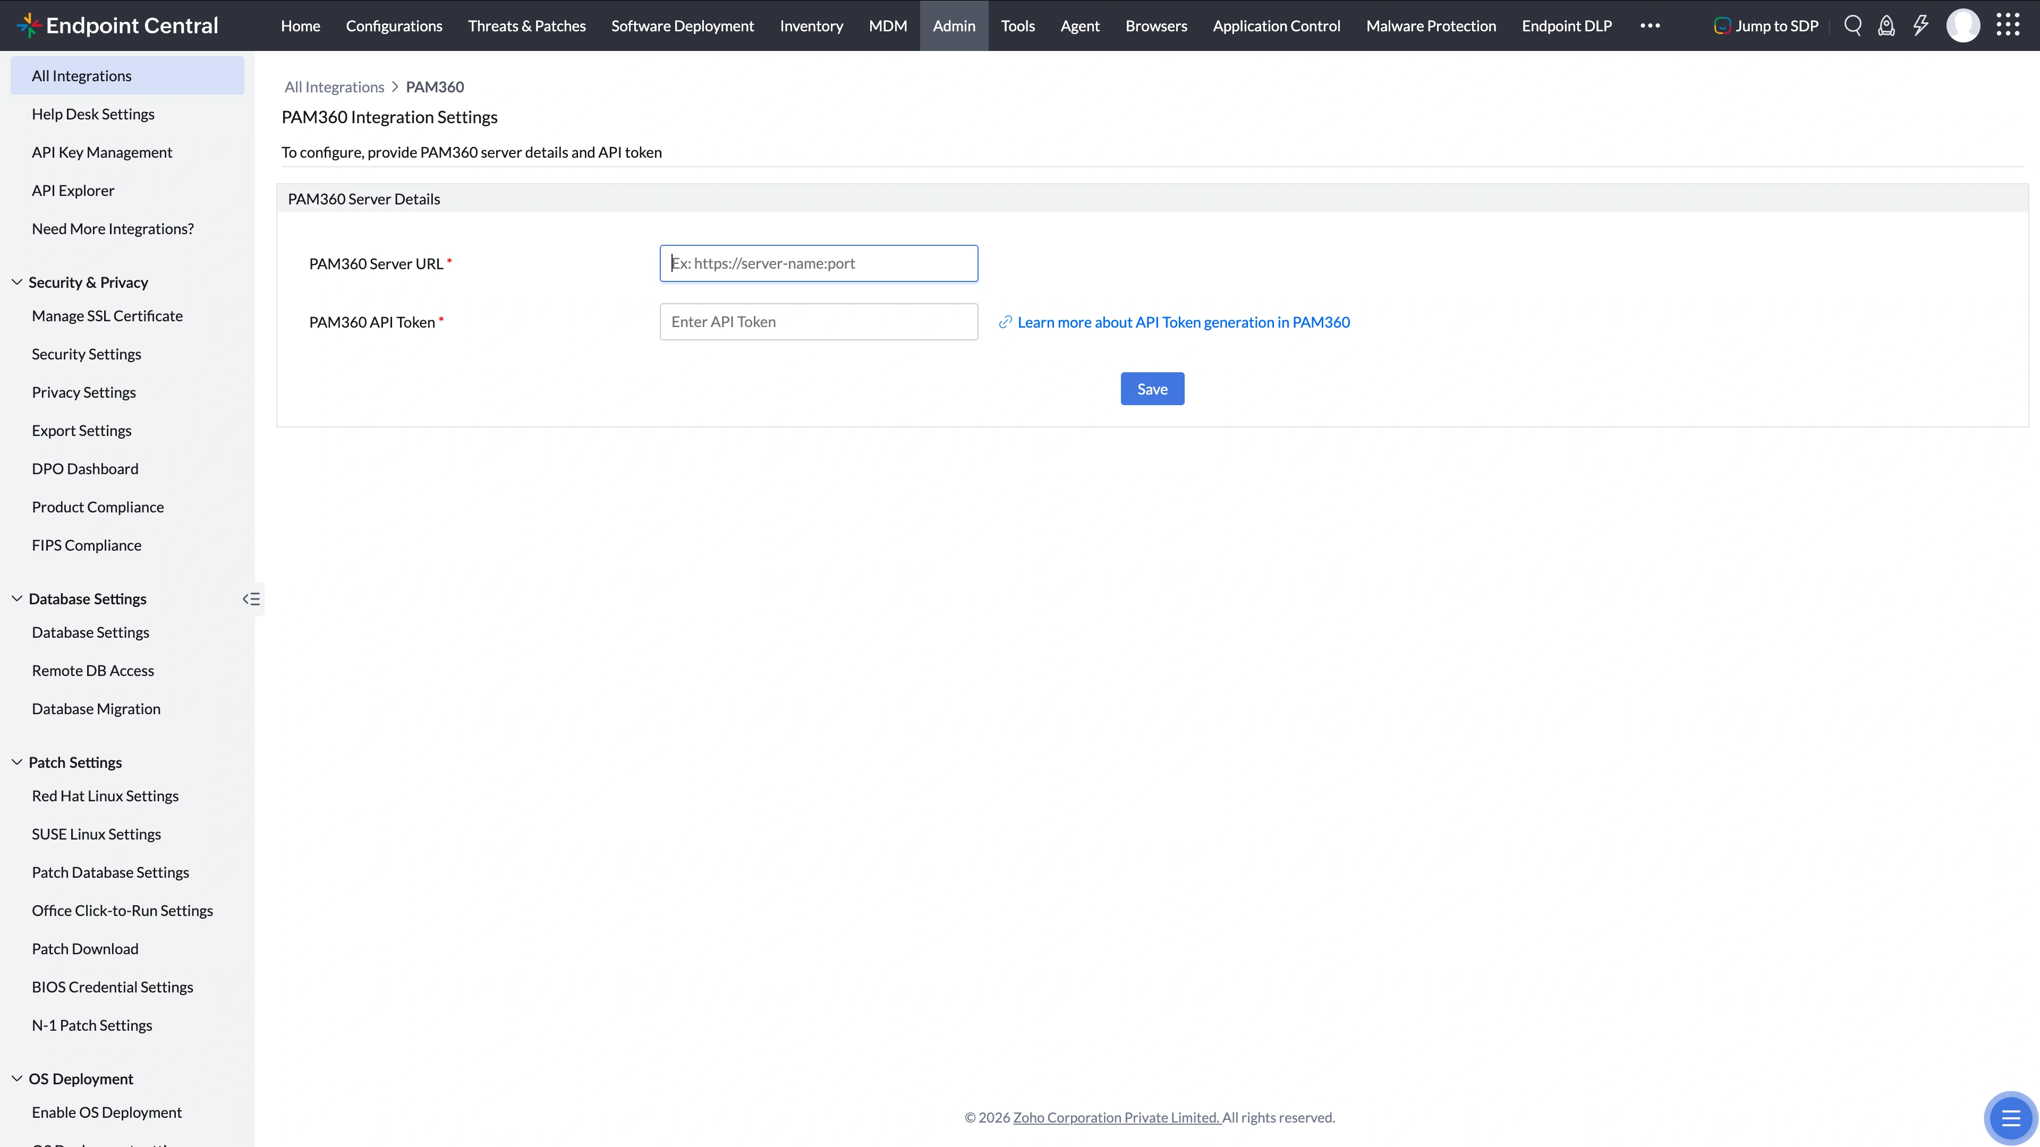Image resolution: width=2040 pixels, height=1147 pixels.
Task: Open FIPS Compliance
Action: [86, 545]
